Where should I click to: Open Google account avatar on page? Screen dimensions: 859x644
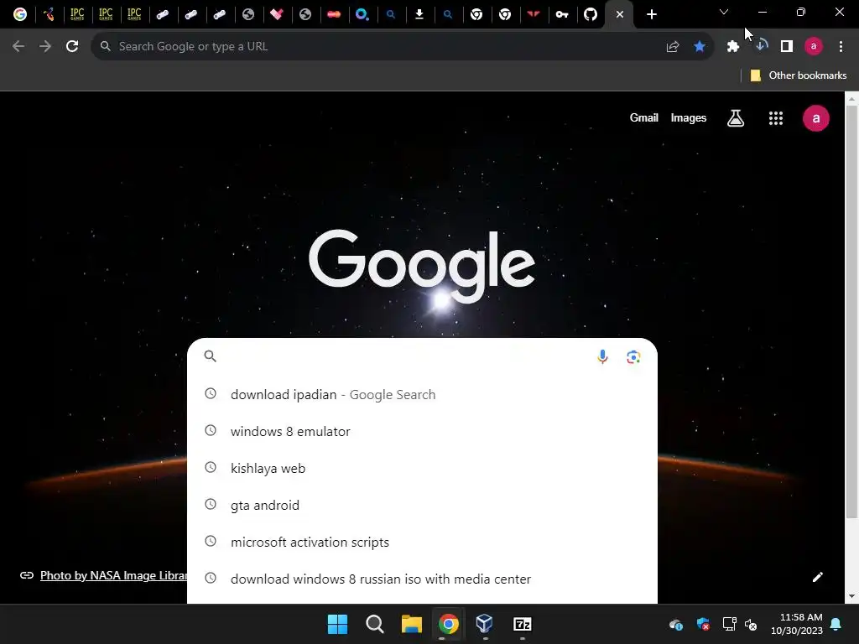(x=815, y=118)
